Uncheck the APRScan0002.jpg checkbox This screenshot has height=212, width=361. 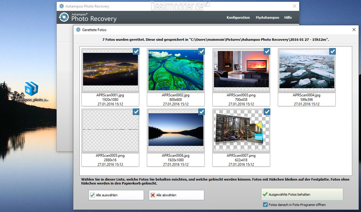click(202, 51)
